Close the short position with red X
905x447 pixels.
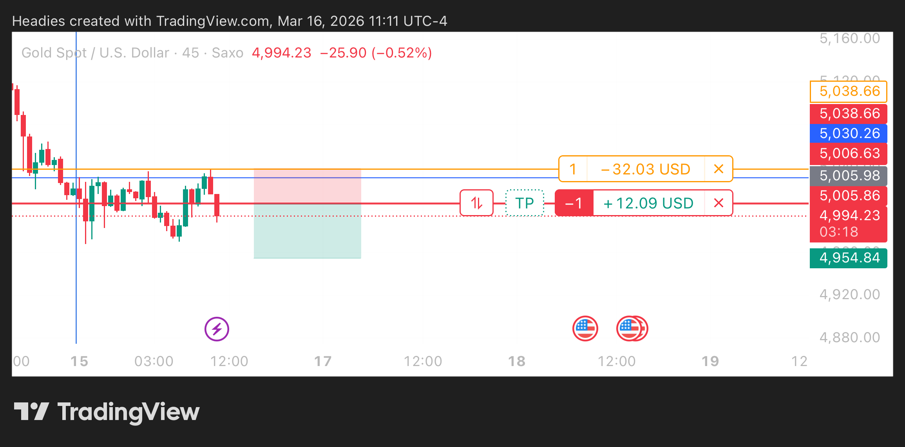tap(719, 203)
